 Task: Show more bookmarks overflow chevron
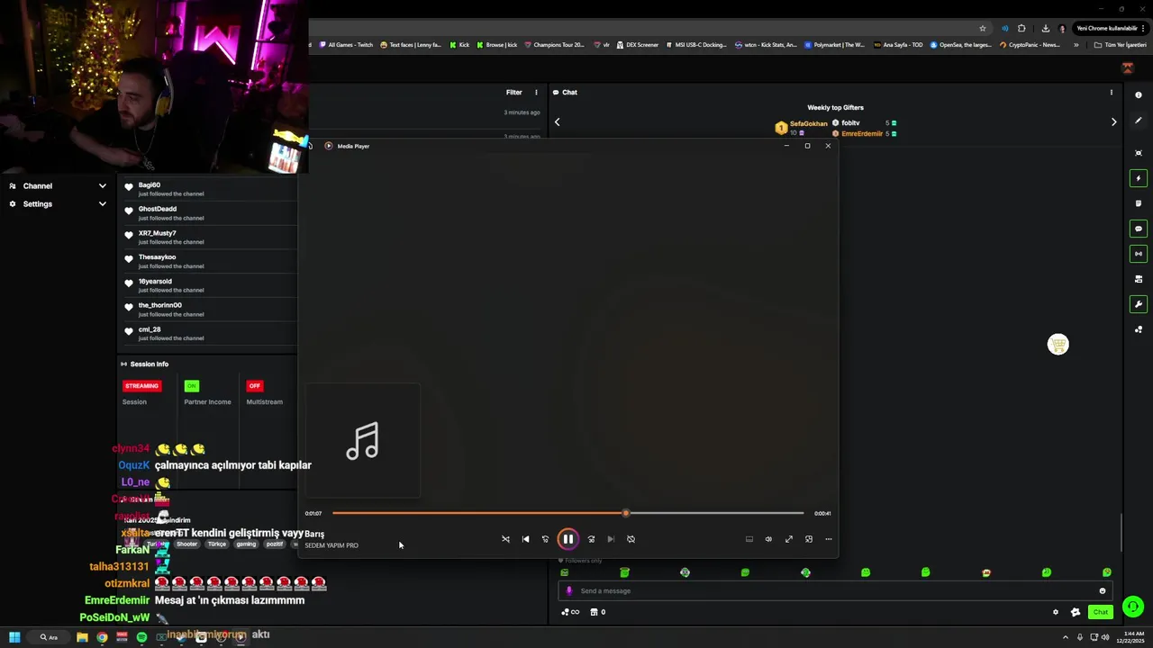(1076, 45)
